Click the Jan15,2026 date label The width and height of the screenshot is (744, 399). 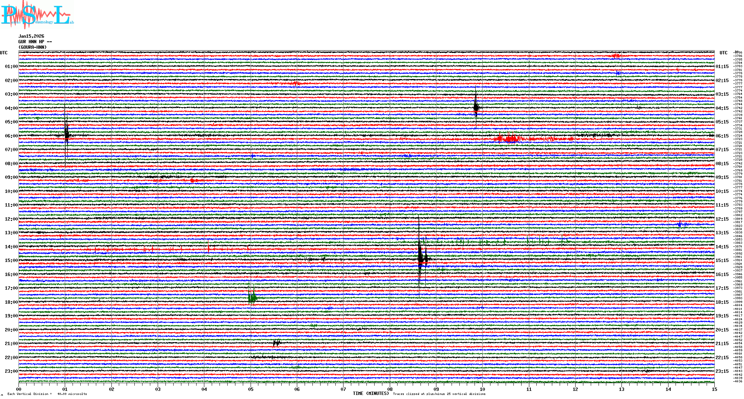tap(31, 36)
